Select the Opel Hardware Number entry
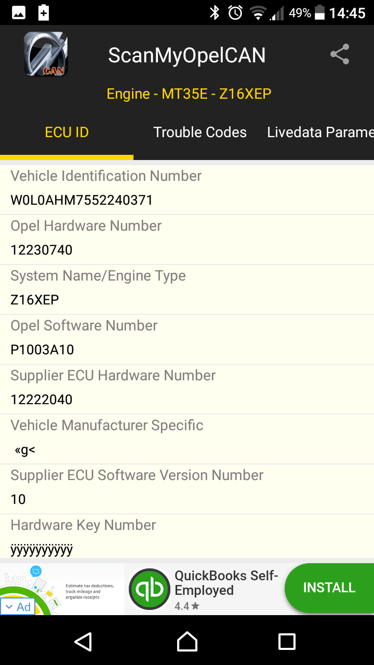 [x=187, y=240]
